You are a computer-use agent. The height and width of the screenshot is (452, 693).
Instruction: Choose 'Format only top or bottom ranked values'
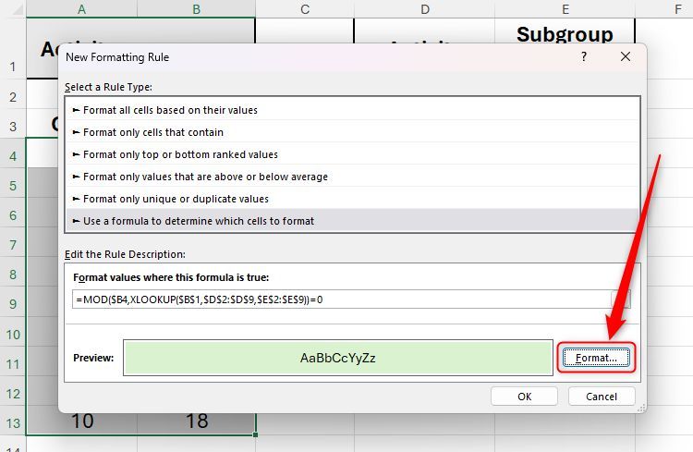point(180,154)
